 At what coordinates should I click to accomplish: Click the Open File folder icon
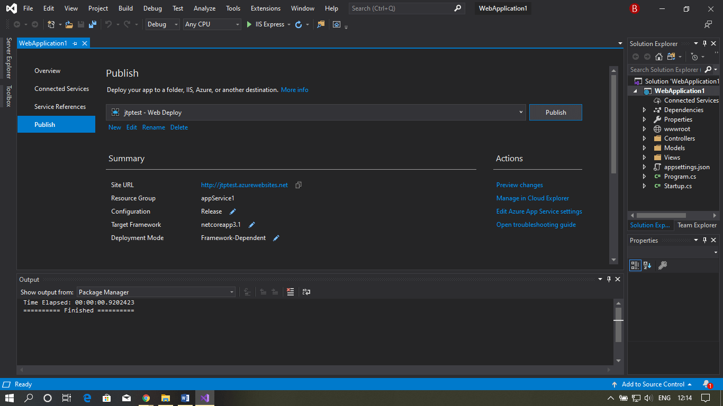point(69,24)
